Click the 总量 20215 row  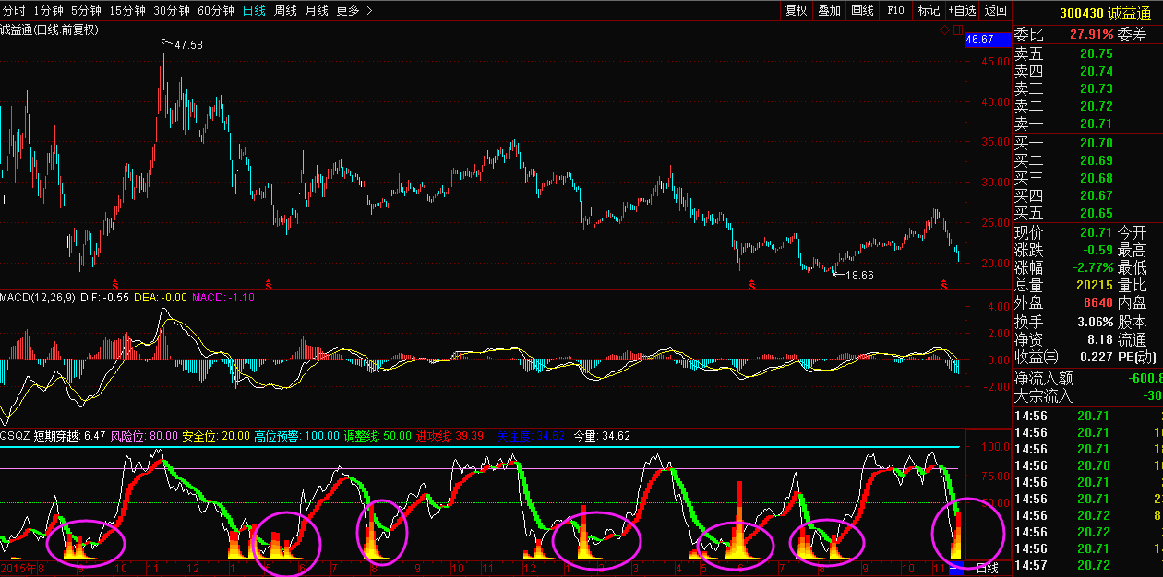pyautogui.click(x=1088, y=285)
